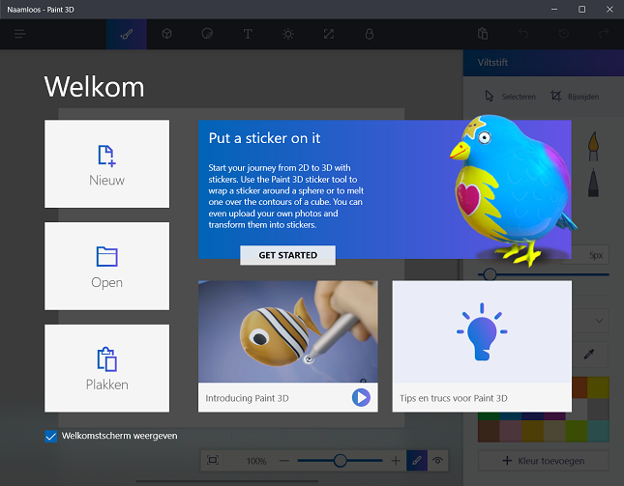Click the fit-to-screen zoom icon
624x486 pixels.
click(x=213, y=461)
